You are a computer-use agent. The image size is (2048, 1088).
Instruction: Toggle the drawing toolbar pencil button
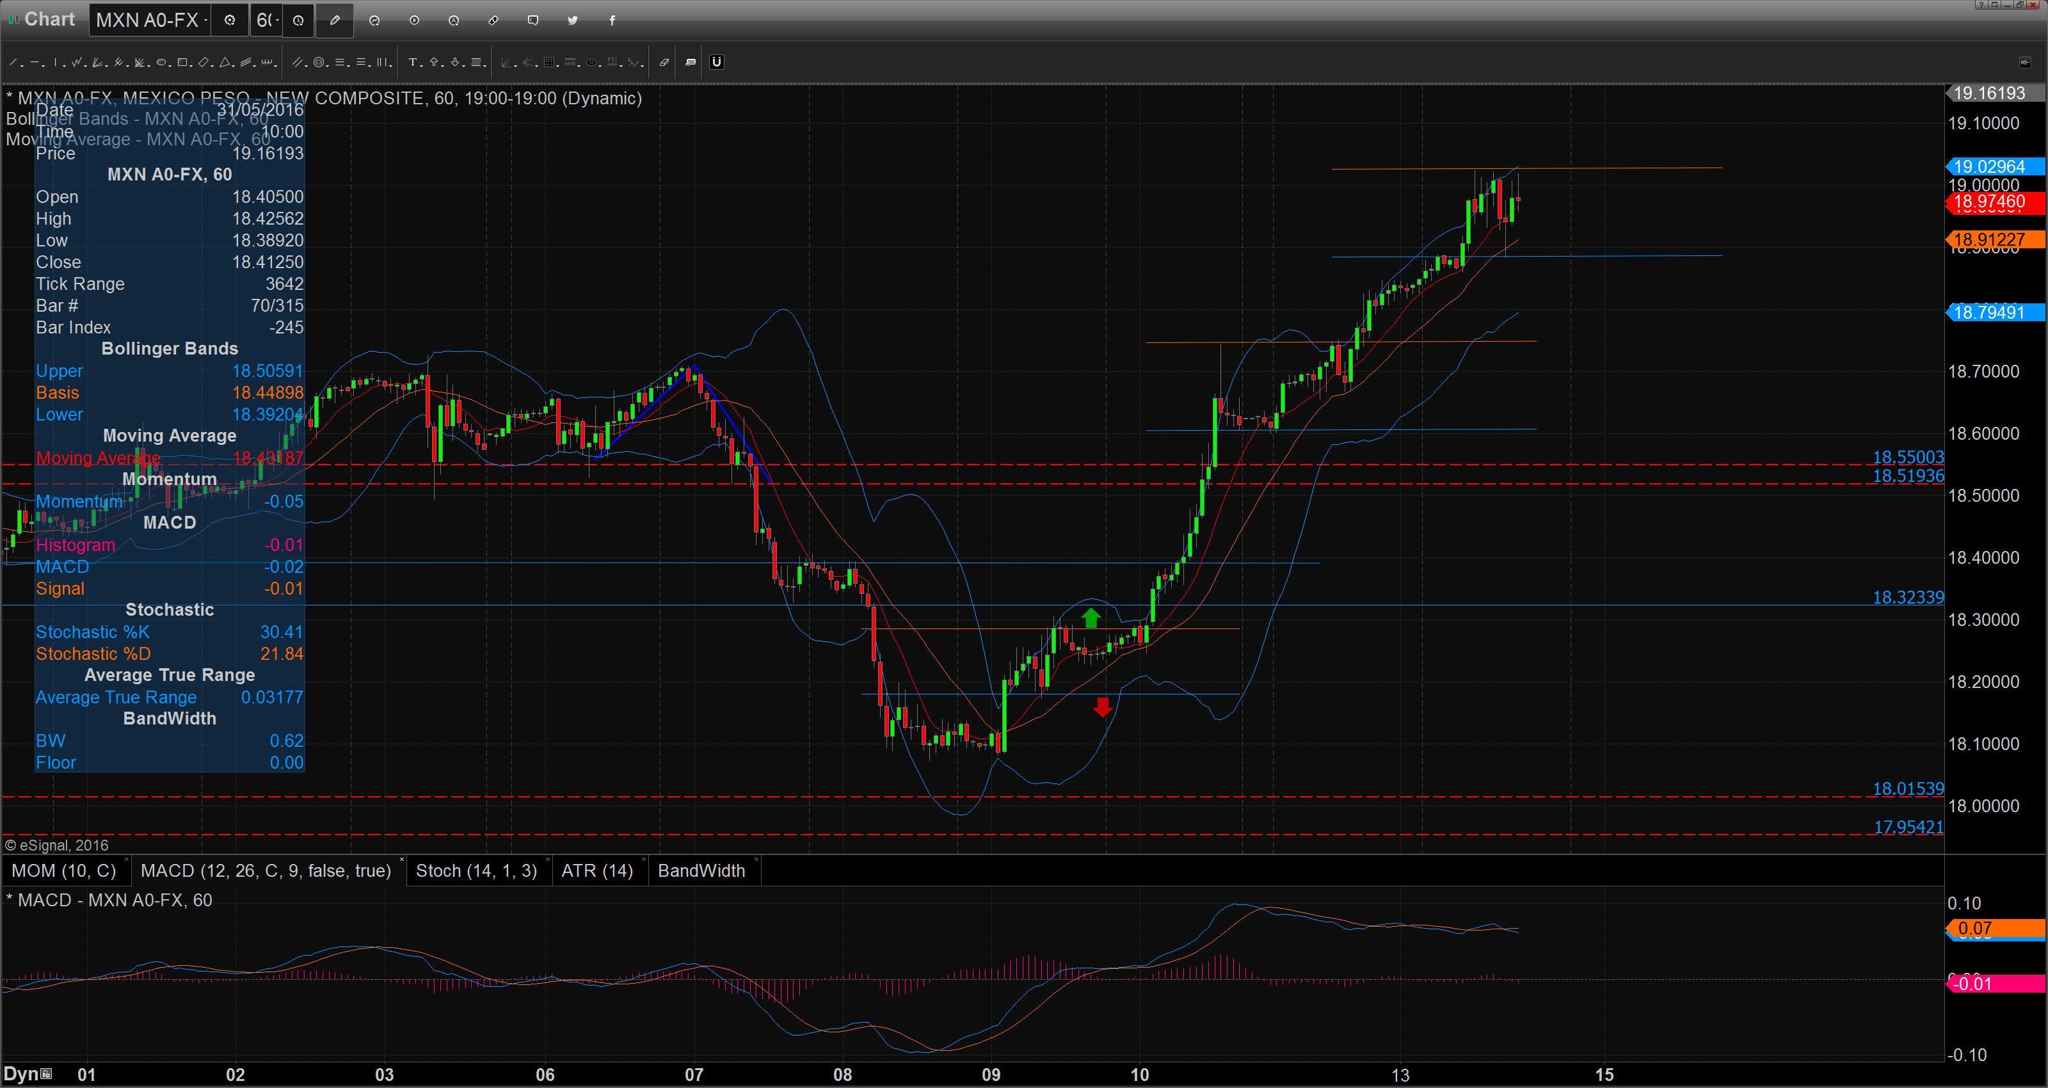pyautogui.click(x=335, y=20)
